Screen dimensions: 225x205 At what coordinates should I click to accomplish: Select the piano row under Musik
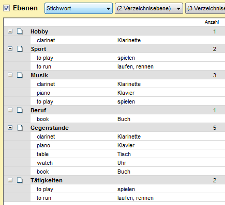tap(128, 93)
